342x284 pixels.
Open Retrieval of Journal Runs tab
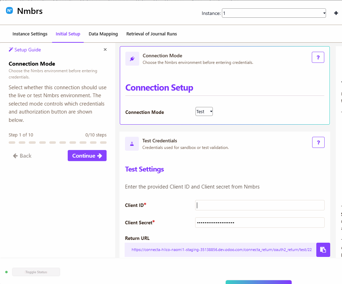152,34
